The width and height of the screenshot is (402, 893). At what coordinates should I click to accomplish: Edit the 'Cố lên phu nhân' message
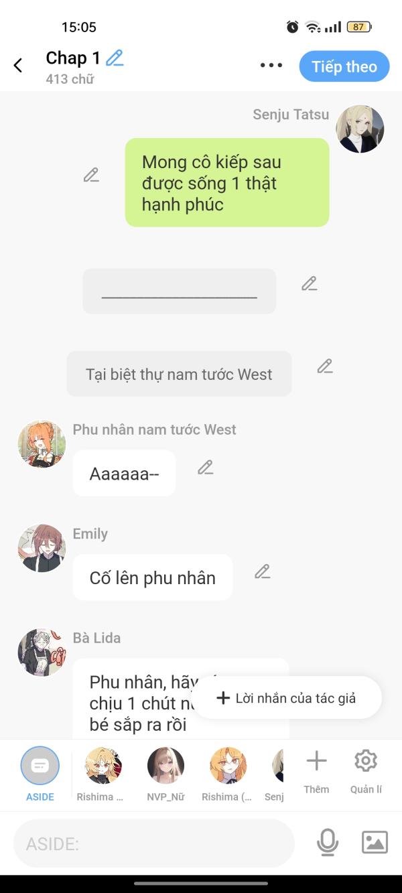pos(262,572)
